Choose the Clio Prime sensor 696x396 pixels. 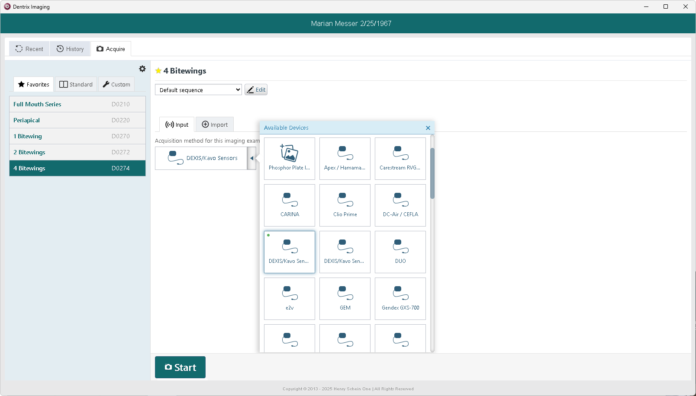345,205
